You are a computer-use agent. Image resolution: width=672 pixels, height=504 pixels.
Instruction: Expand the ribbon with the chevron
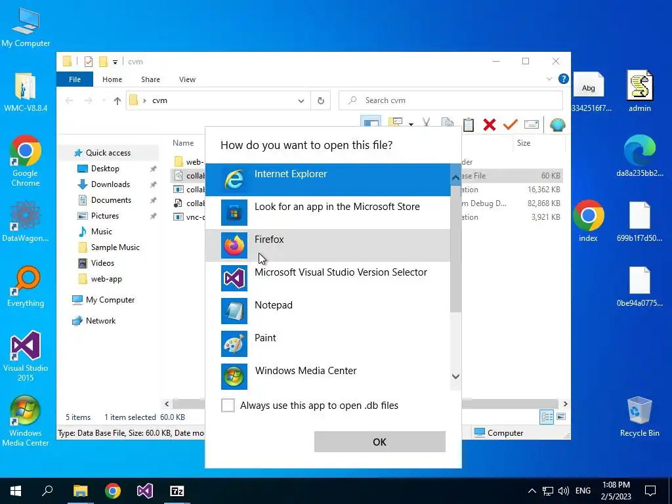click(549, 79)
